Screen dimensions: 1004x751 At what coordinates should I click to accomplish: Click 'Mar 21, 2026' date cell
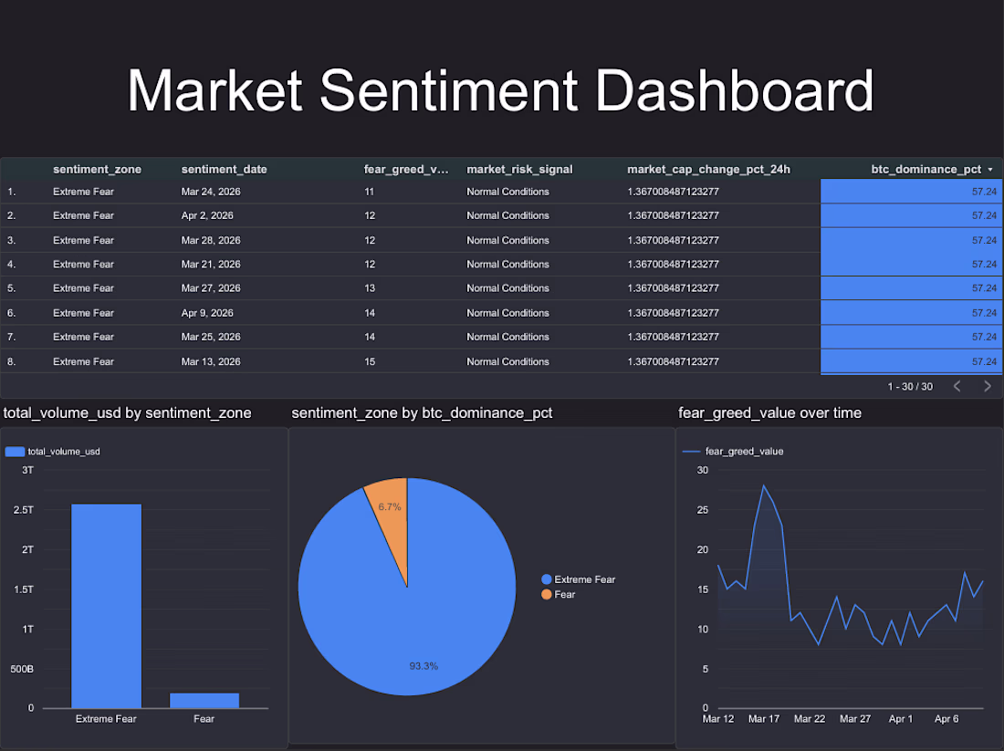(211, 264)
